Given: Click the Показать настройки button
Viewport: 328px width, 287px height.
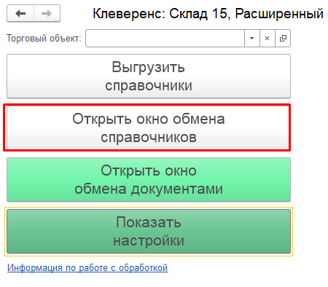Looking at the screenshot, I should 149,232.
